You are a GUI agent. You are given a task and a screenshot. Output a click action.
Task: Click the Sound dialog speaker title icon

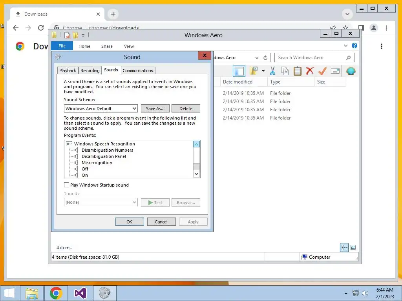58,56
